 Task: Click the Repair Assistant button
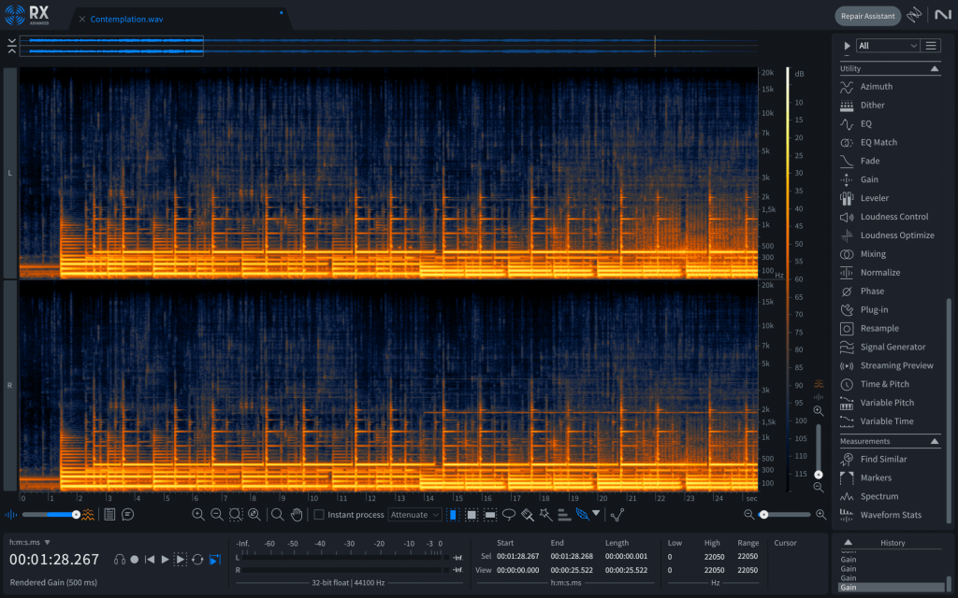[867, 16]
